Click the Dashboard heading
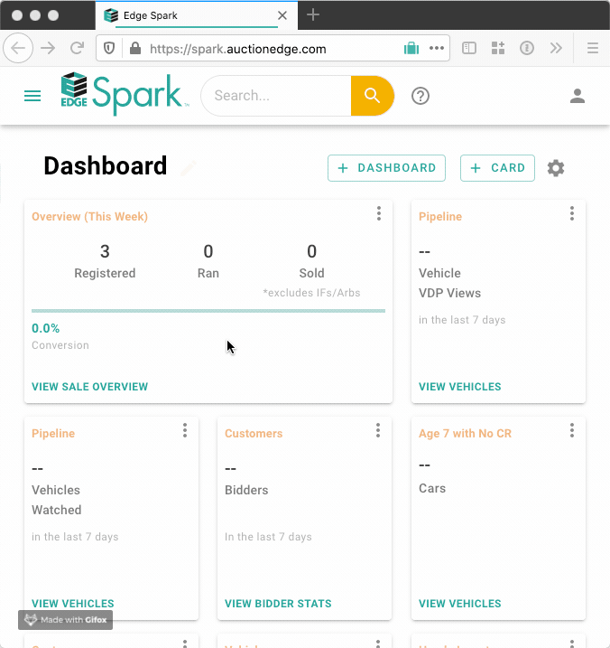The width and height of the screenshot is (610, 648). click(x=106, y=166)
